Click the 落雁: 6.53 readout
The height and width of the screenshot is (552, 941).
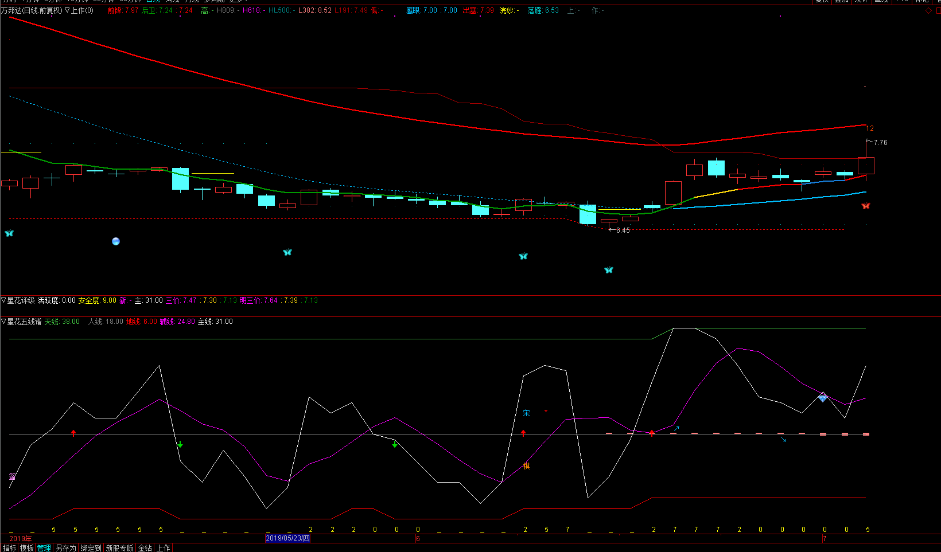click(x=543, y=10)
